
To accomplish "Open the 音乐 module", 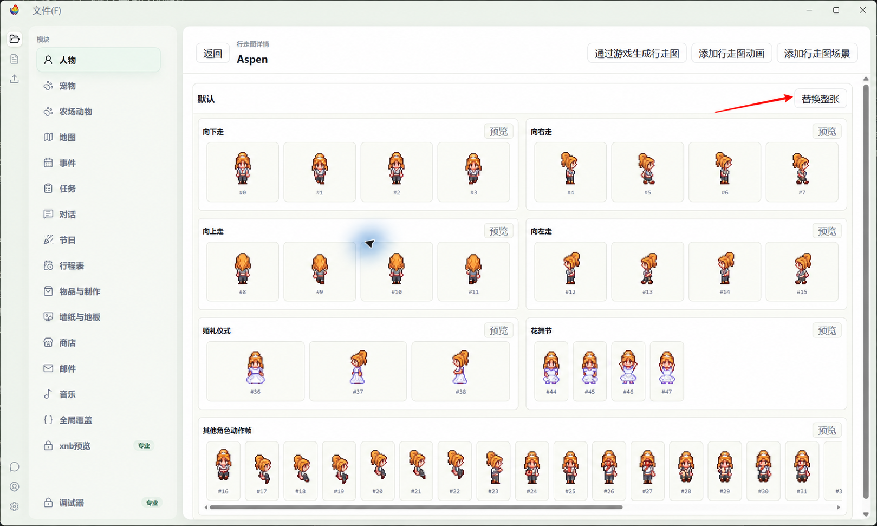I will pos(99,394).
